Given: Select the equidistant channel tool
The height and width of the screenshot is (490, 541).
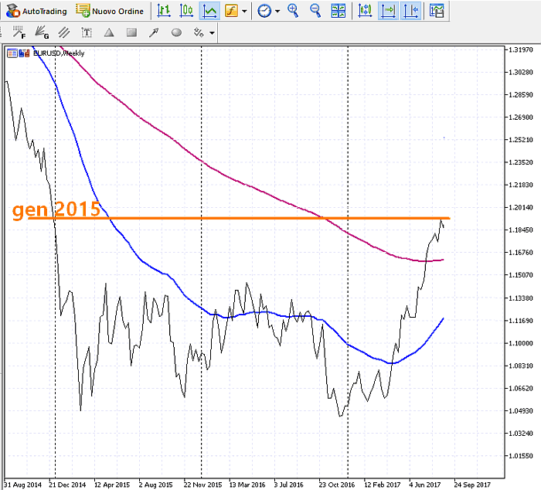Looking at the screenshot, I should point(64,32).
